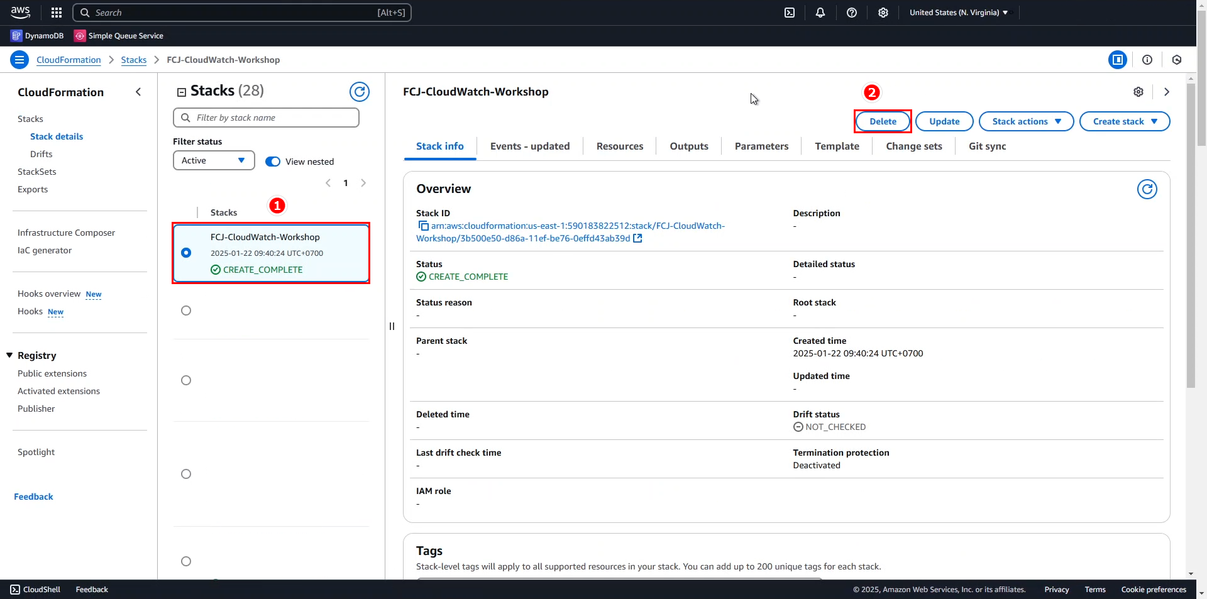
Task: Open Hooks overview
Action: click(x=49, y=294)
